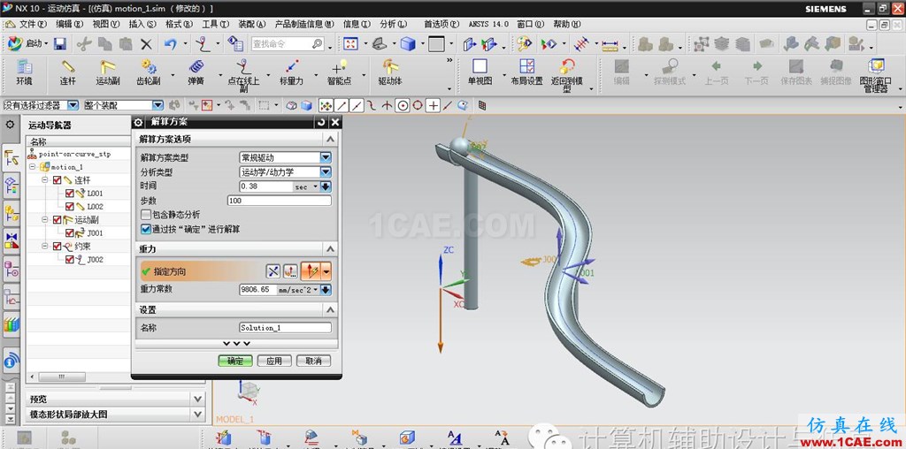Collapse the motion_1 tree node
906x449 pixels.
pyautogui.click(x=33, y=167)
